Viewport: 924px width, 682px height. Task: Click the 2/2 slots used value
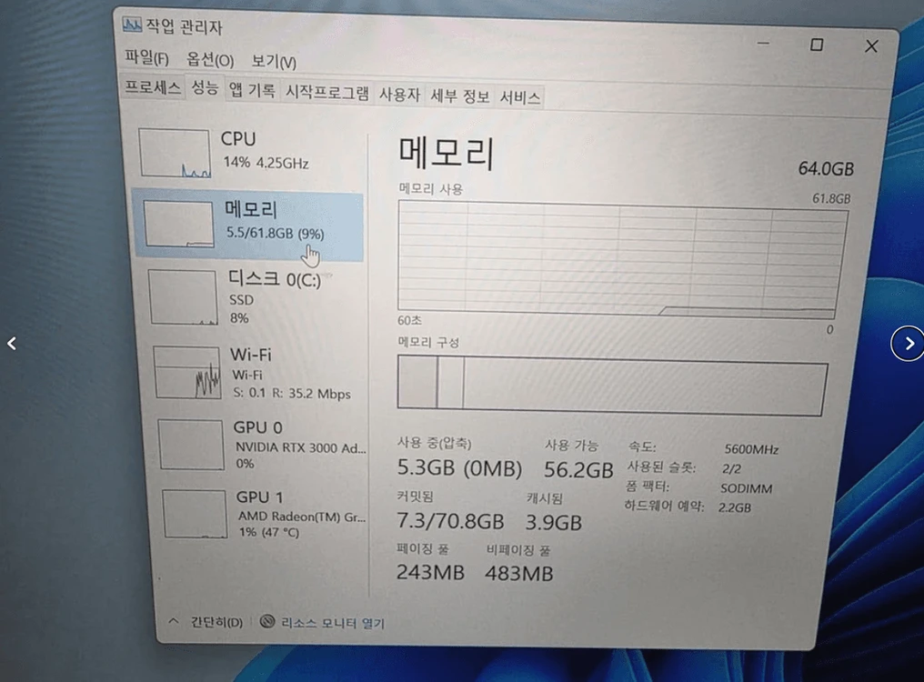coord(731,469)
